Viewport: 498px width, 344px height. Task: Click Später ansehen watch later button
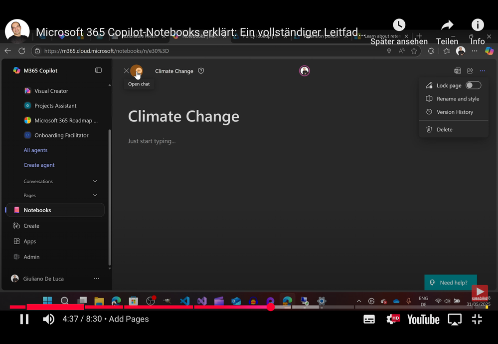399,31
